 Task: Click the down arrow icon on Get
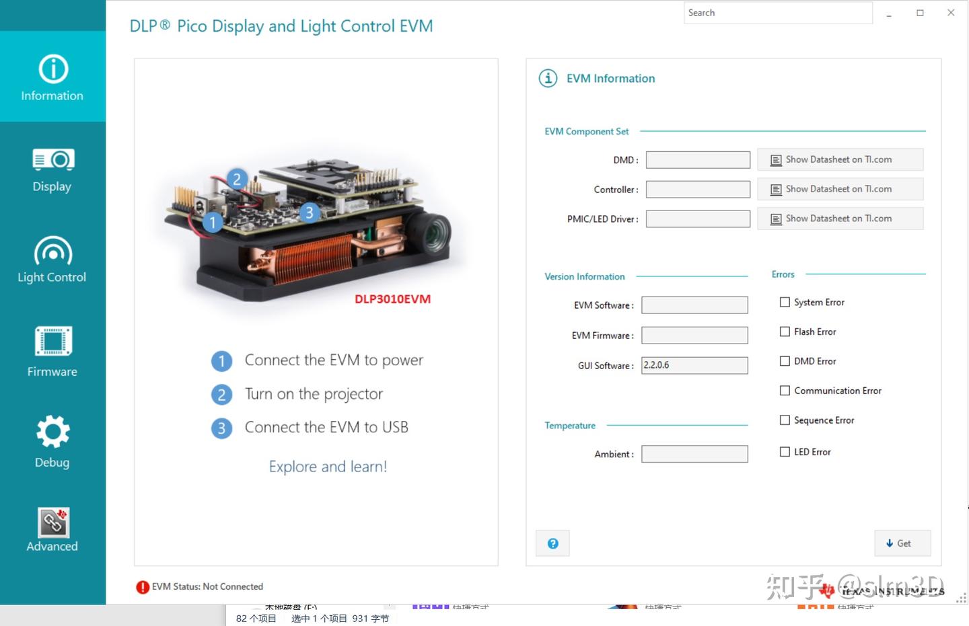click(890, 543)
